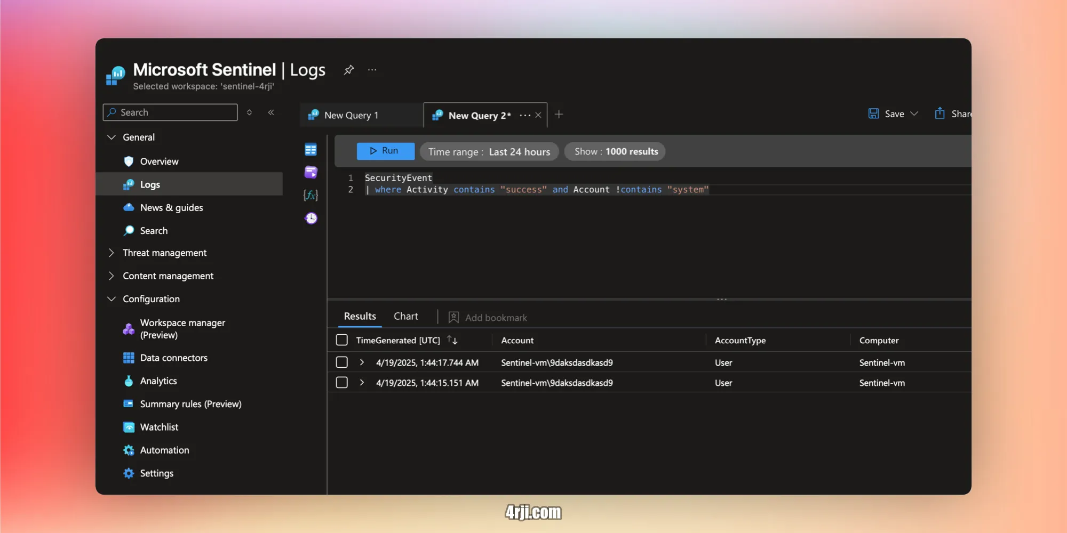Screen dimensions: 1067x533
Task: Open the Query history clock icon
Action: pyautogui.click(x=310, y=218)
